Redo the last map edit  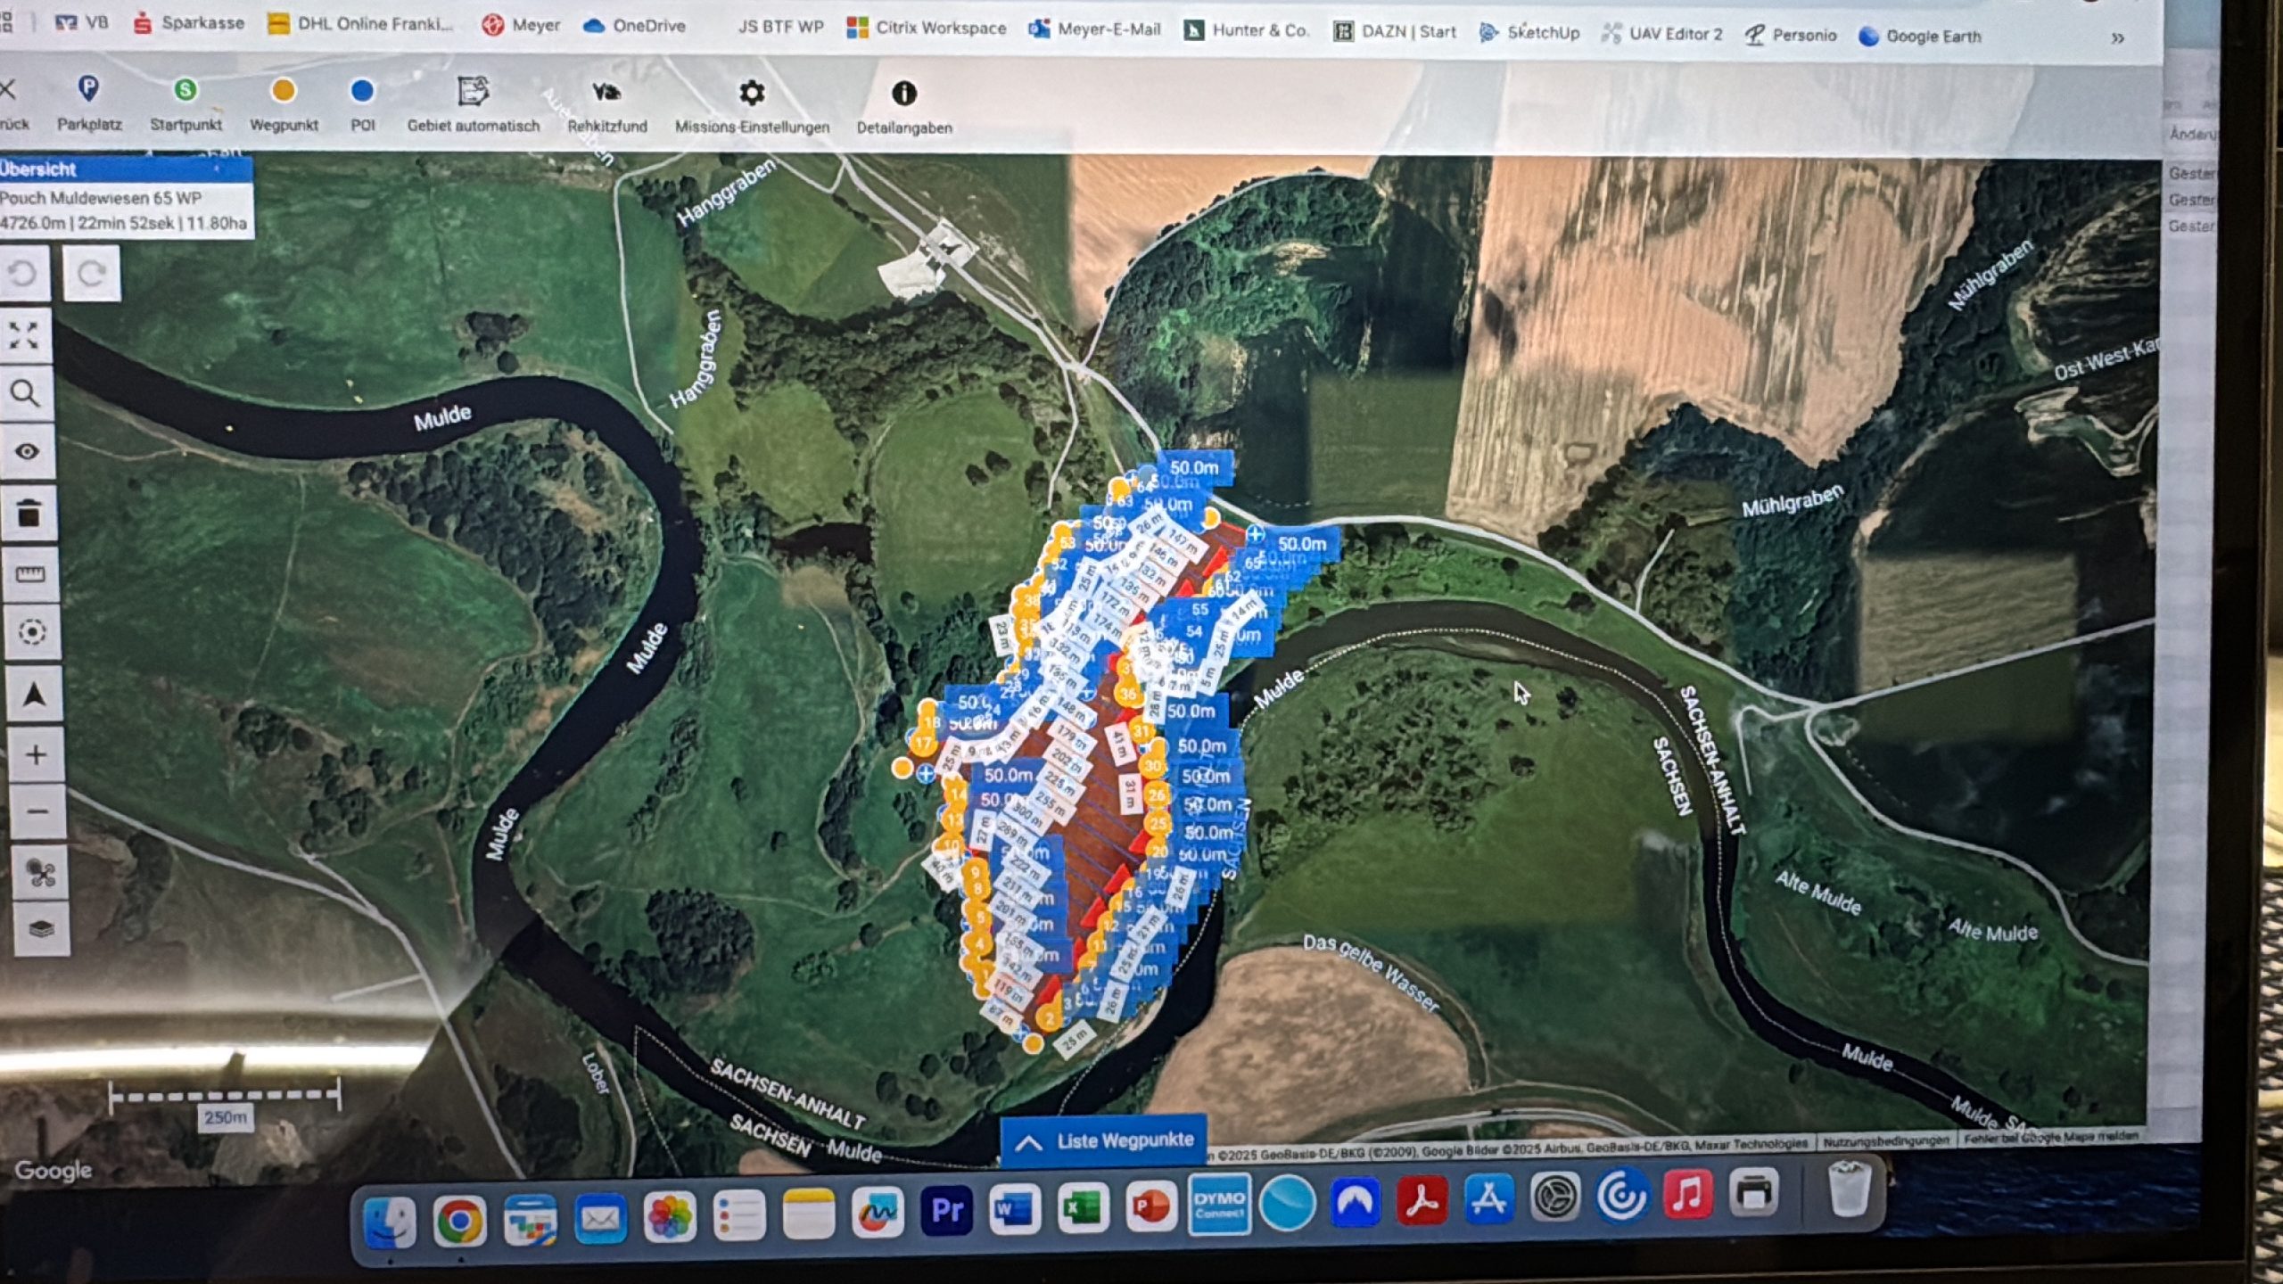pos(92,273)
